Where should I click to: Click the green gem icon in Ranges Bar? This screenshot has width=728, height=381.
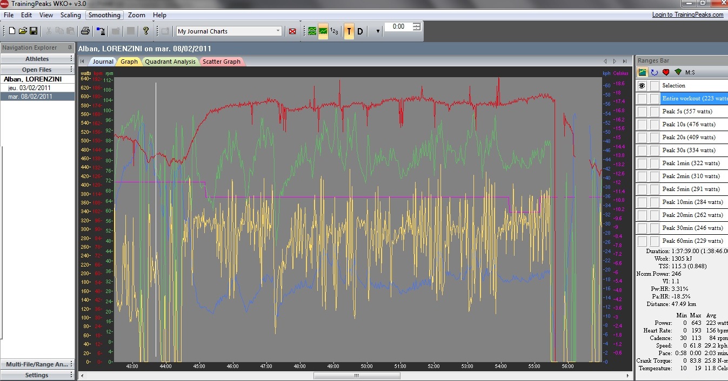click(678, 72)
